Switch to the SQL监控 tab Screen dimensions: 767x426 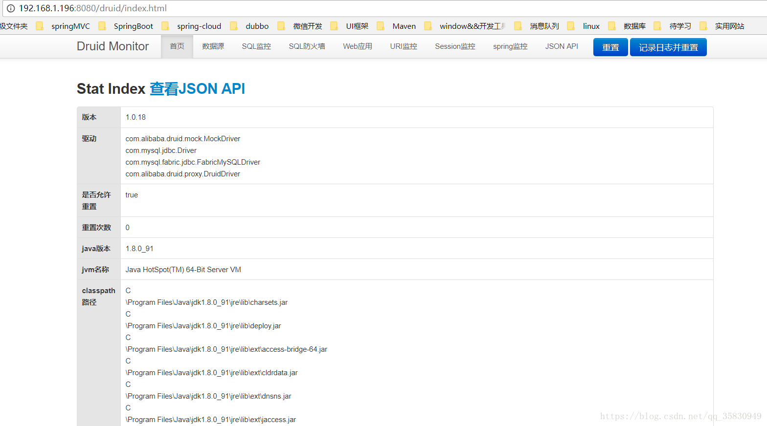(x=256, y=46)
